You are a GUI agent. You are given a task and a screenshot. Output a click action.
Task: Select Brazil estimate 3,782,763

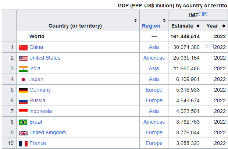[188, 122]
